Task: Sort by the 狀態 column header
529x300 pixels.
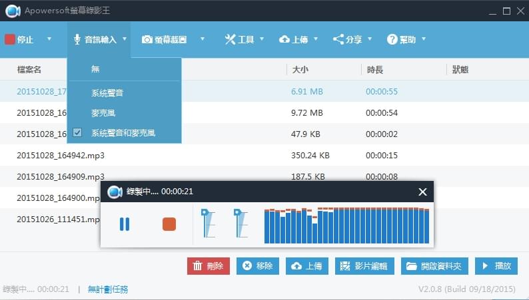Action: [x=460, y=70]
